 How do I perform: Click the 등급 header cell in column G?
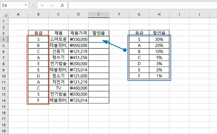point(139,33)
